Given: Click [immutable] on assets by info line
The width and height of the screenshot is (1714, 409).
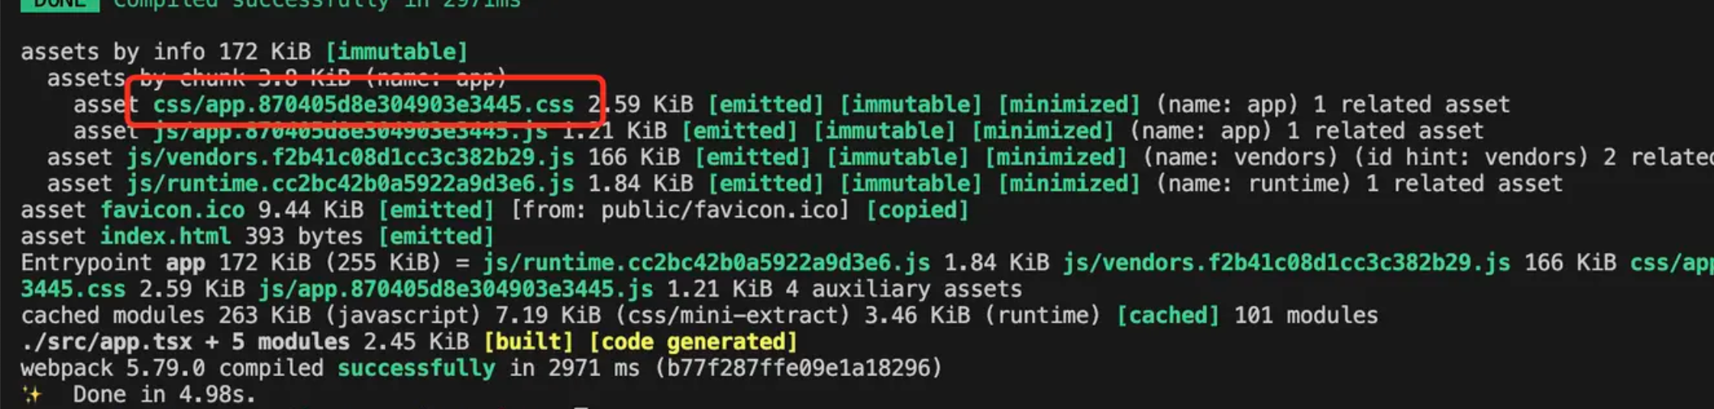Looking at the screenshot, I should point(396,52).
